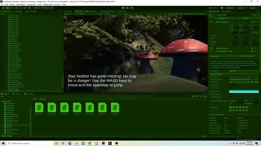This screenshot has height=146, width=261.
Task: Toggle the Pivot/Center handle position button
Action: point(37,8)
